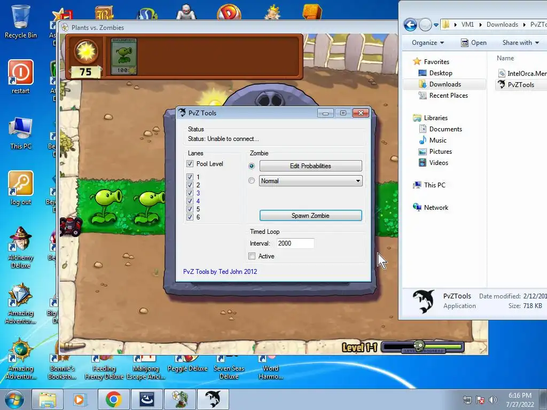
Task: Enable the Timed Loop Active checkbox
Action: [x=252, y=256]
